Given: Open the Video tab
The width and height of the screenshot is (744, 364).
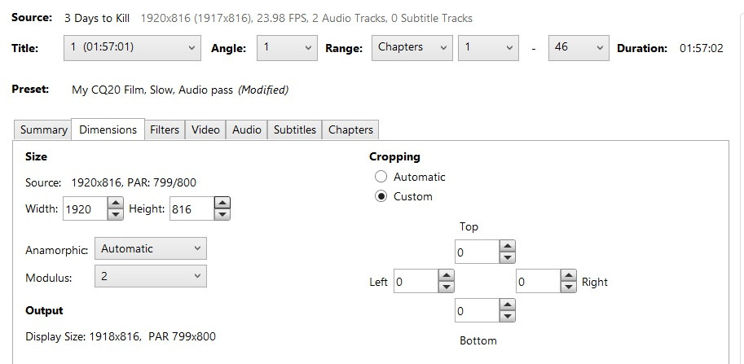Looking at the screenshot, I should click(205, 129).
